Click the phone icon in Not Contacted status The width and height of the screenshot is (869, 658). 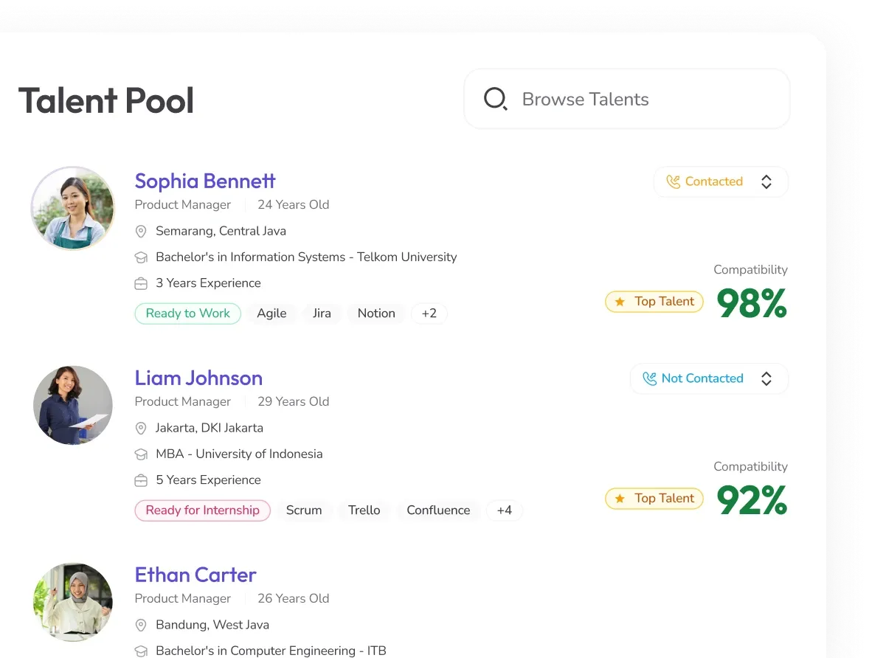pyautogui.click(x=649, y=378)
